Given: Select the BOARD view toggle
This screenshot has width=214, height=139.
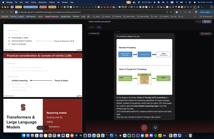Looking at the screenshot, I should tap(92, 27).
